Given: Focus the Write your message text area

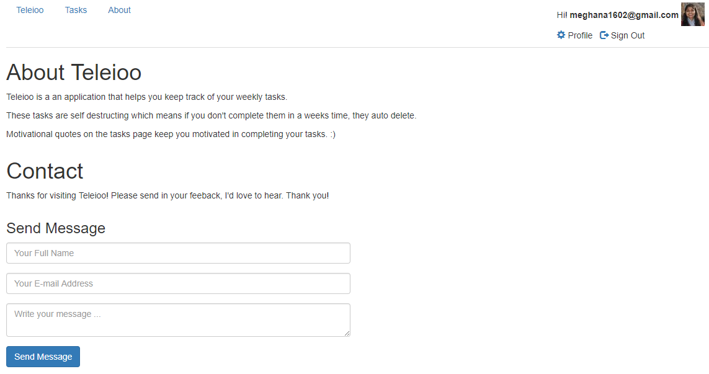Looking at the screenshot, I should (x=178, y=319).
